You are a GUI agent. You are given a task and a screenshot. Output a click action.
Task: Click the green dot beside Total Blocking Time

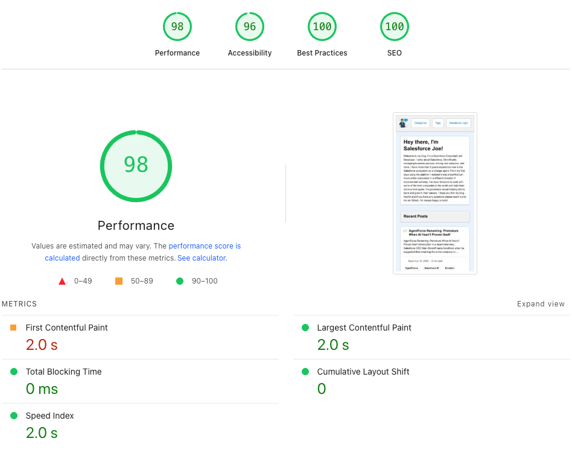(14, 372)
